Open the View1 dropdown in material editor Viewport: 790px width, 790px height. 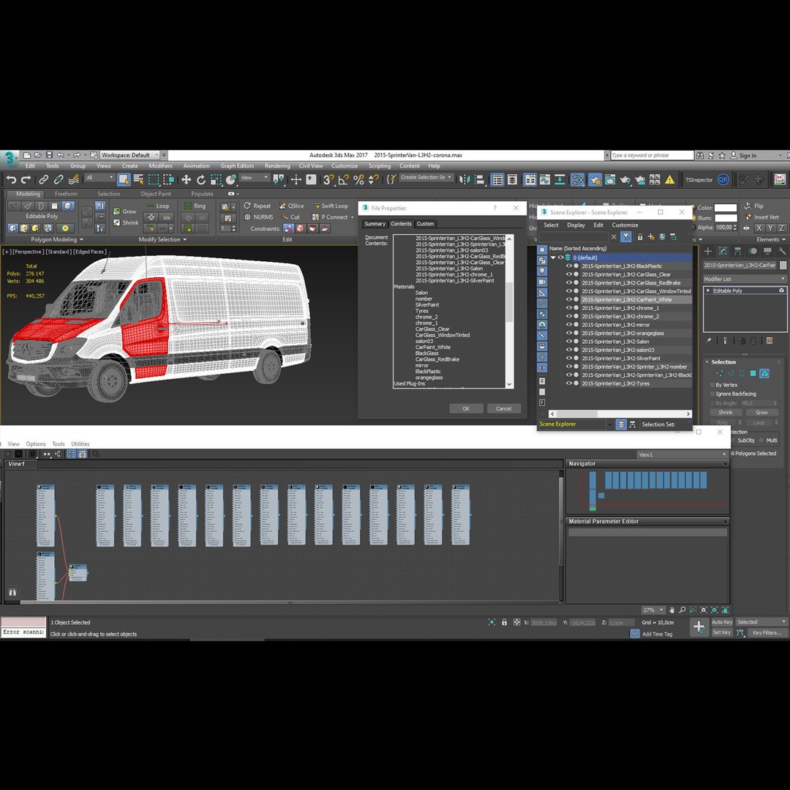click(682, 454)
